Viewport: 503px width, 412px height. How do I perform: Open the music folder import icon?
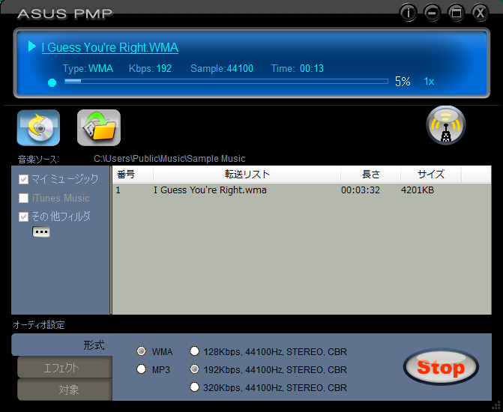click(99, 127)
